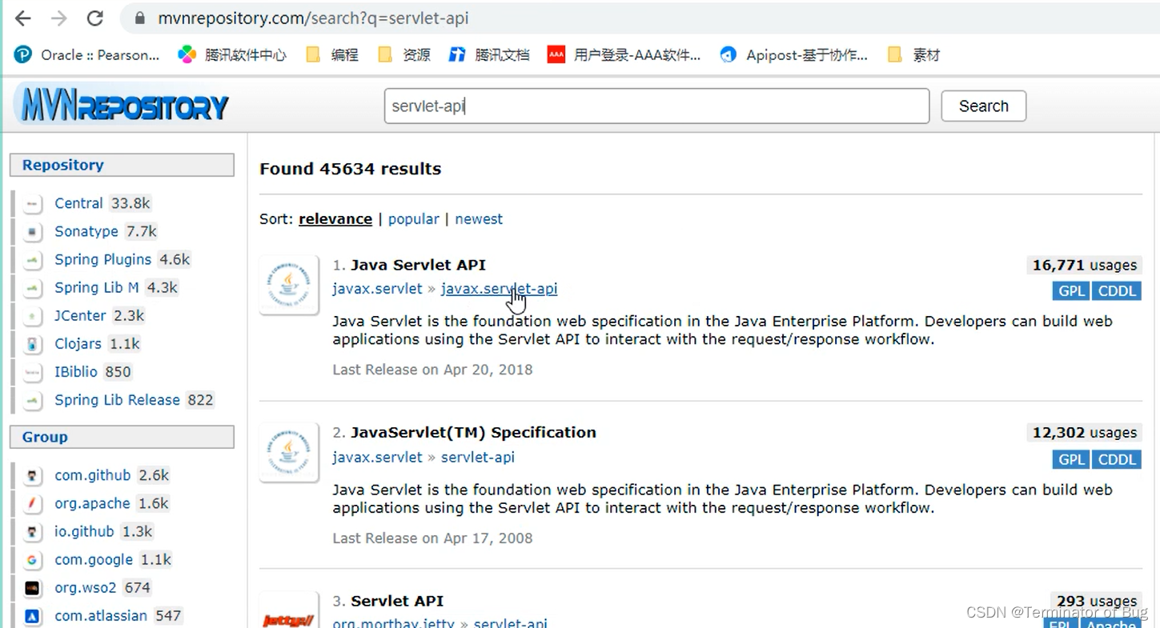The image size is (1160, 628).
Task: Open JavaServlet(TM) Specification title
Action: click(473, 432)
